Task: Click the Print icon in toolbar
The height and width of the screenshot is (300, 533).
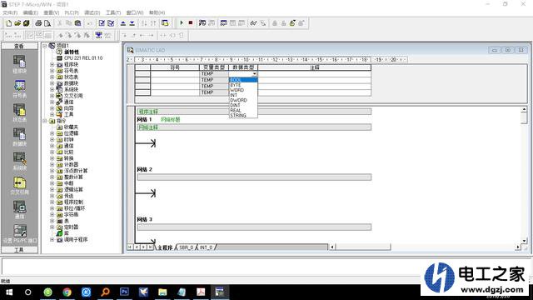Action: coord(38,23)
